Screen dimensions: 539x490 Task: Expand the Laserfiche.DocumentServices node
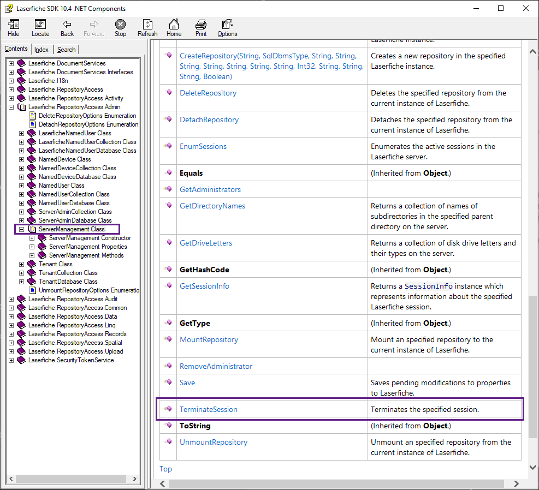coord(11,63)
